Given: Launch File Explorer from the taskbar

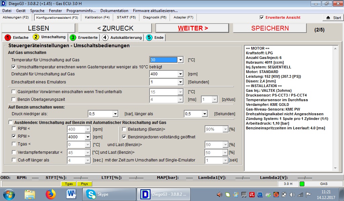Looking at the screenshot, I should pos(30,194).
